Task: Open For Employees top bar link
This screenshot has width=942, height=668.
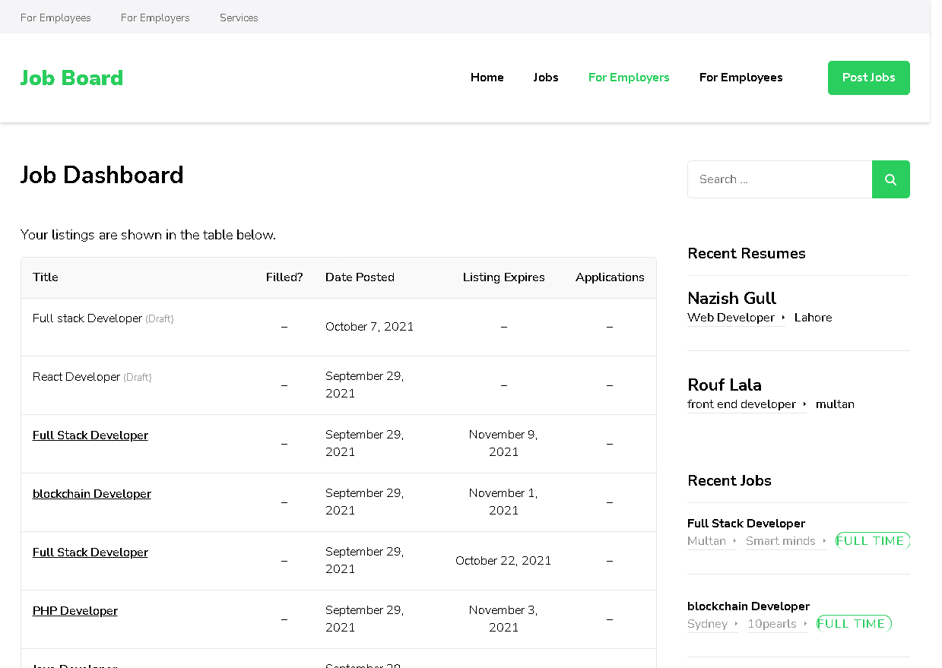Action: [x=56, y=17]
